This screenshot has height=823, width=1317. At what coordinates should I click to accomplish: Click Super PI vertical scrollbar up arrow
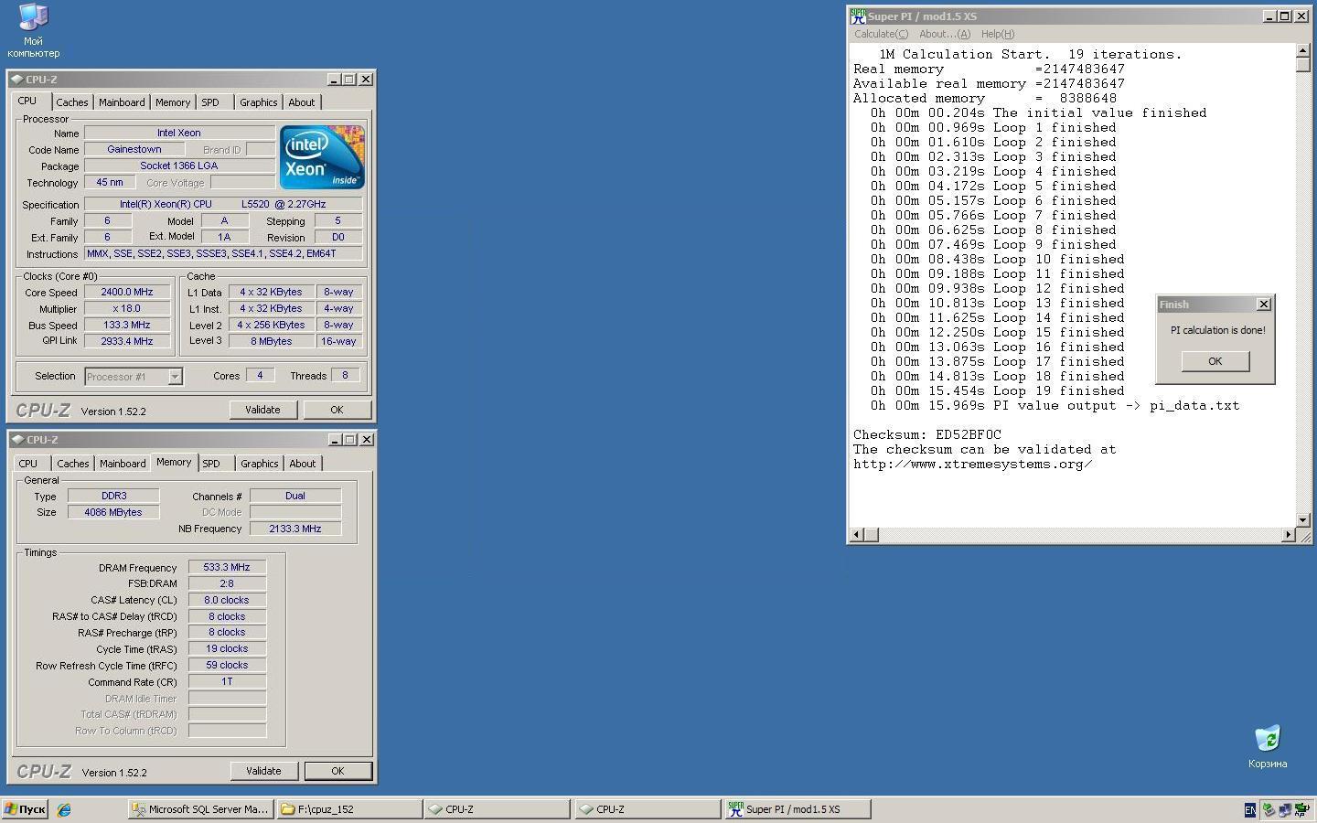click(1303, 51)
